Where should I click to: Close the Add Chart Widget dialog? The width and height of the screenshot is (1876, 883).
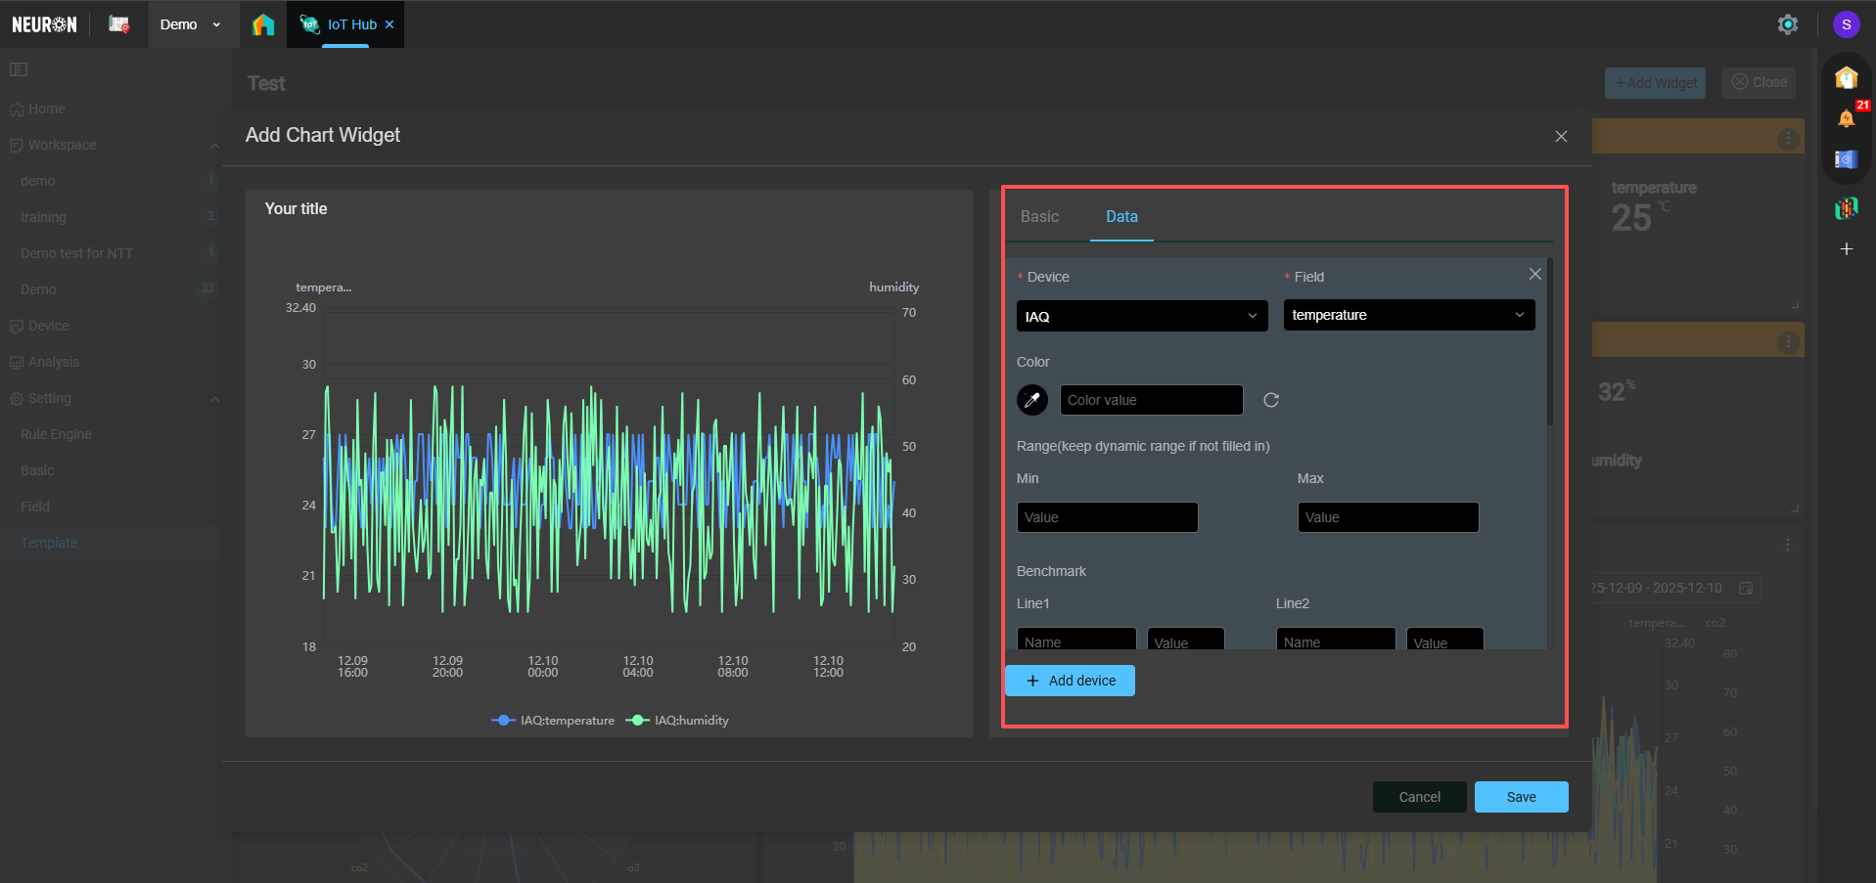[x=1561, y=137]
